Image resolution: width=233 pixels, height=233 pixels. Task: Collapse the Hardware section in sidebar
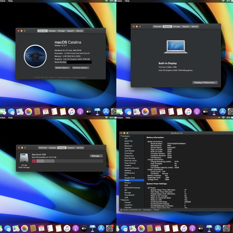[x=121, y=136]
